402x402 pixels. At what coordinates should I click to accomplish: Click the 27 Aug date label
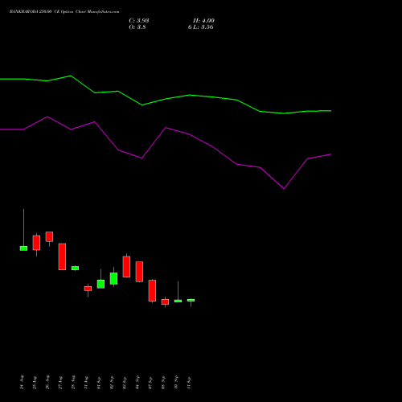(60, 382)
